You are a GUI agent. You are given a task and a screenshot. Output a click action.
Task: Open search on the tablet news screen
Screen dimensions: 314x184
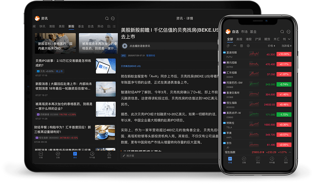point(107,18)
